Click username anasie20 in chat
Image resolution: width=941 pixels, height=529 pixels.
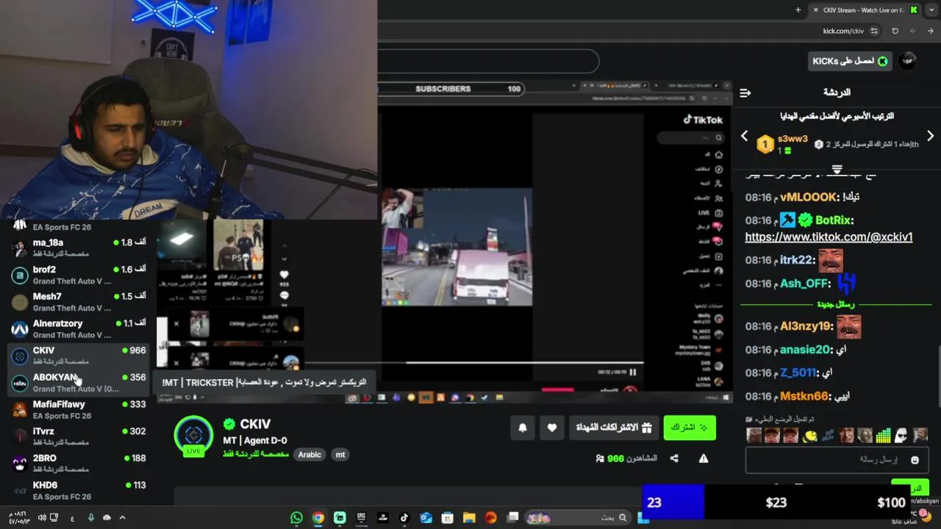pyautogui.click(x=805, y=350)
